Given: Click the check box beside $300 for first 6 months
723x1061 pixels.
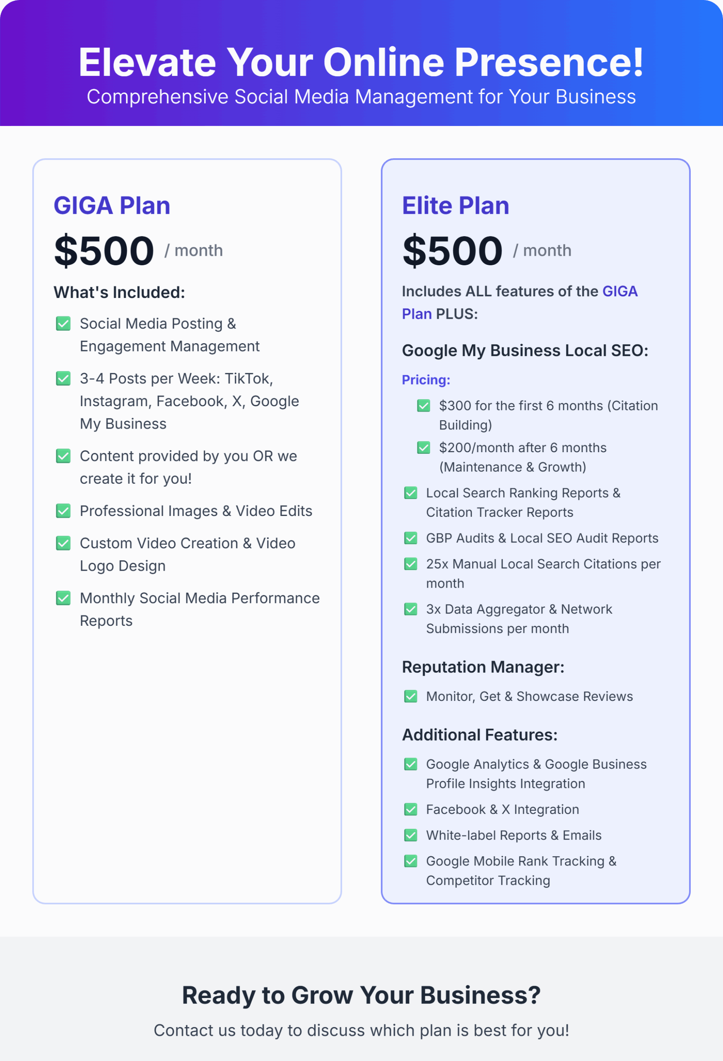Looking at the screenshot, I should click(423, 405).
